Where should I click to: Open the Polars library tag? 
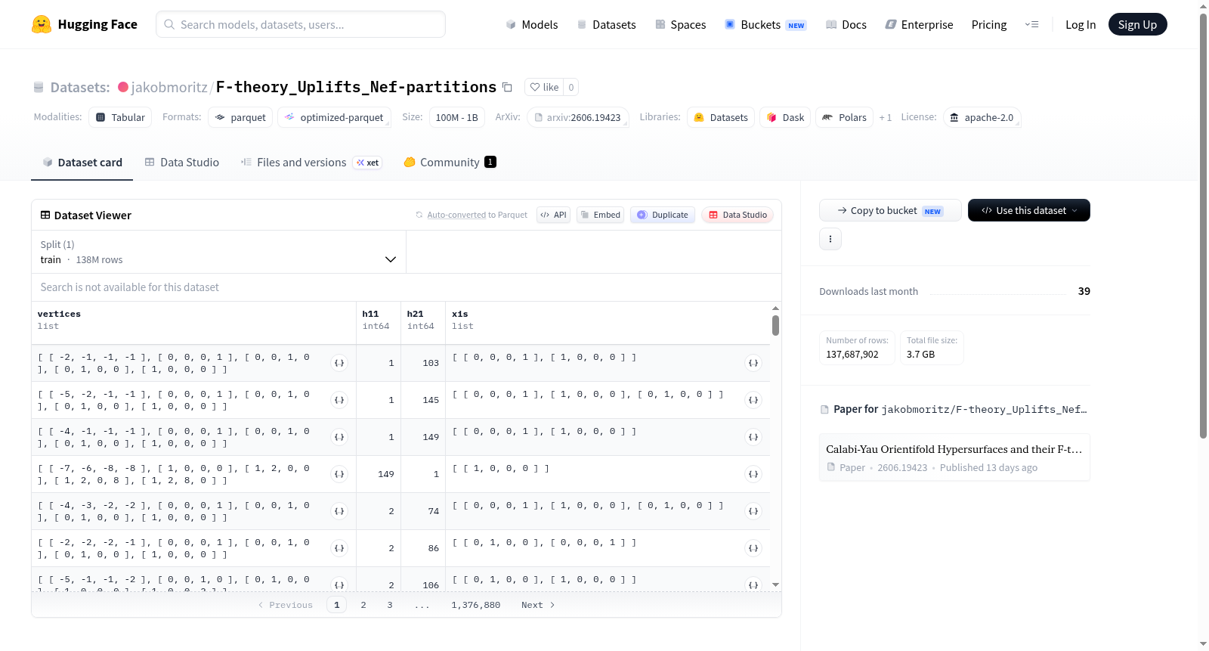pyautogui.click(x=845, y=117)
